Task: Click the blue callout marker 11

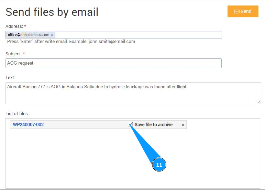Action: 159,165
